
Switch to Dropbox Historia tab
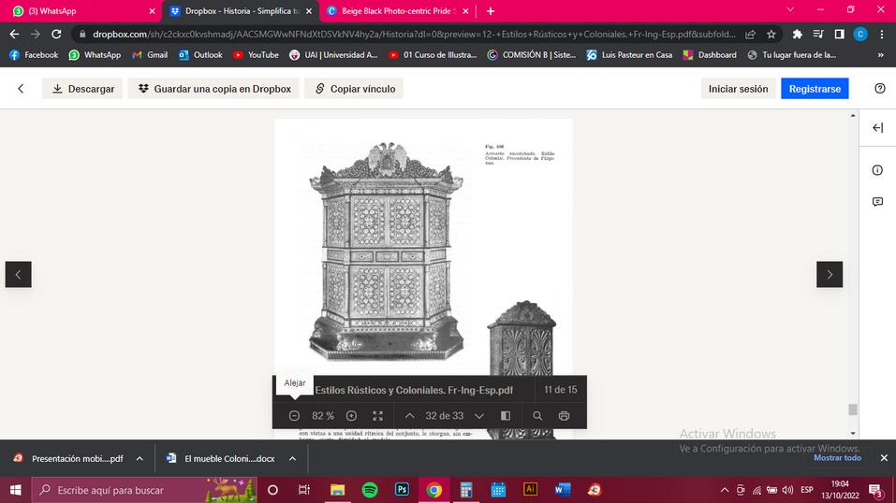(x=240, y=11)
